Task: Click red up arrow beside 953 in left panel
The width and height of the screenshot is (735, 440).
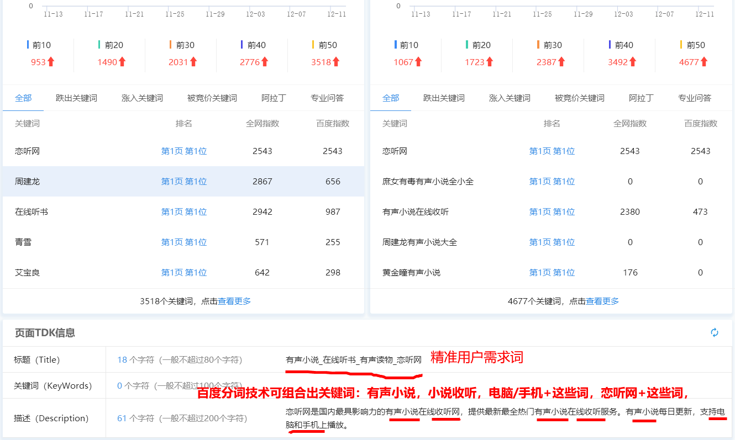Action: tap(51, 62)
